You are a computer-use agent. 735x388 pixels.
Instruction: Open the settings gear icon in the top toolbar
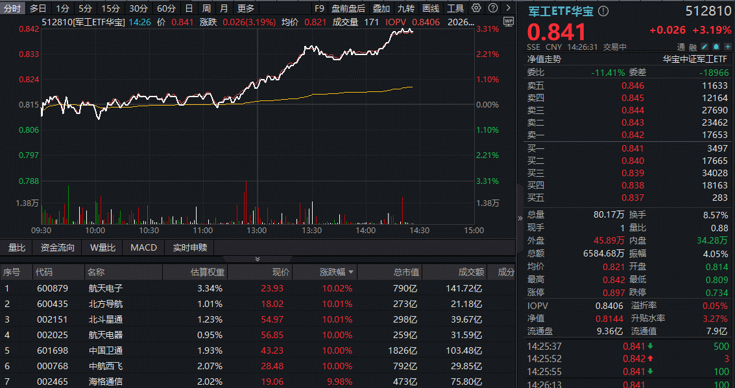coord(476,8)
